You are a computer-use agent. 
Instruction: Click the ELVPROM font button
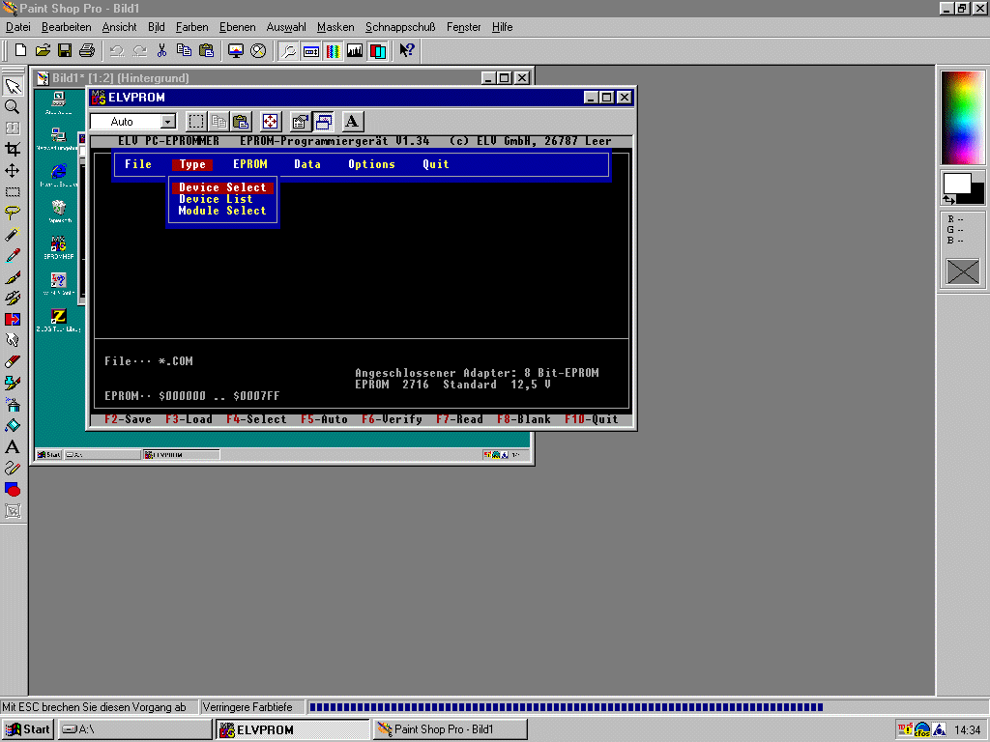point(352,121)
